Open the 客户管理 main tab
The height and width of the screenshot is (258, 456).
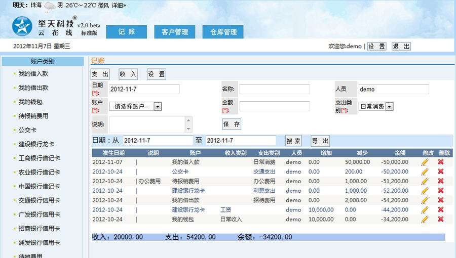(x=175, y=32)
